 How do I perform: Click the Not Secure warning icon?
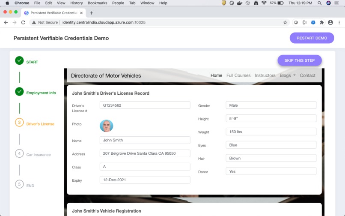34,22
